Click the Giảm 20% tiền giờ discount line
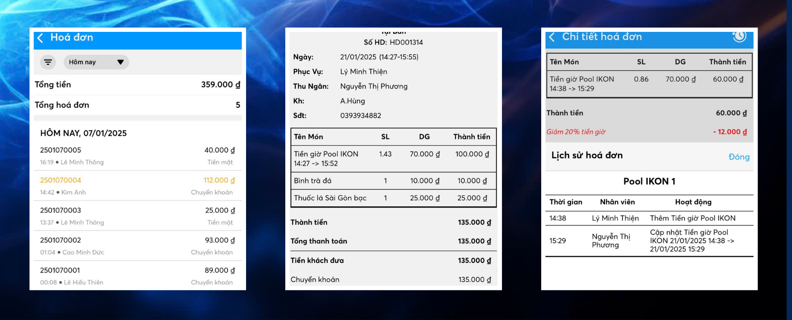The image size is (792, 320). click(646, 132)
